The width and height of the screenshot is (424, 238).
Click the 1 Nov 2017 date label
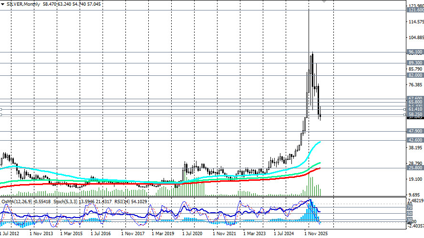point(133,233)
